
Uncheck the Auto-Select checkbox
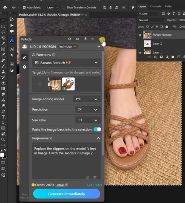pos(24,7)
